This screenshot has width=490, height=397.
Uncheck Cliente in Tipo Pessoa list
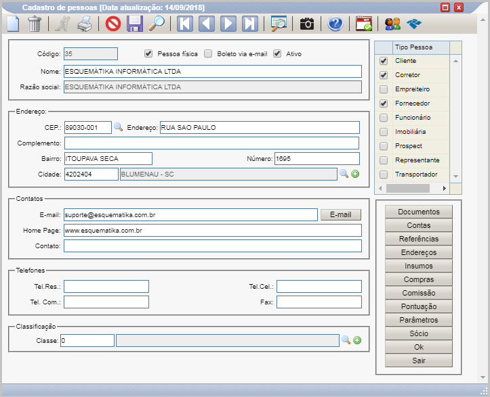click(x=384, y=61)
